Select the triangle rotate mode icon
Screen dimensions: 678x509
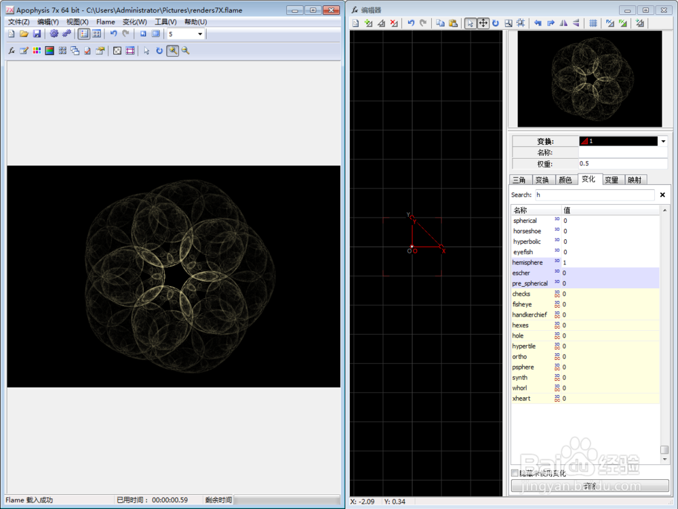pos(494,23)
